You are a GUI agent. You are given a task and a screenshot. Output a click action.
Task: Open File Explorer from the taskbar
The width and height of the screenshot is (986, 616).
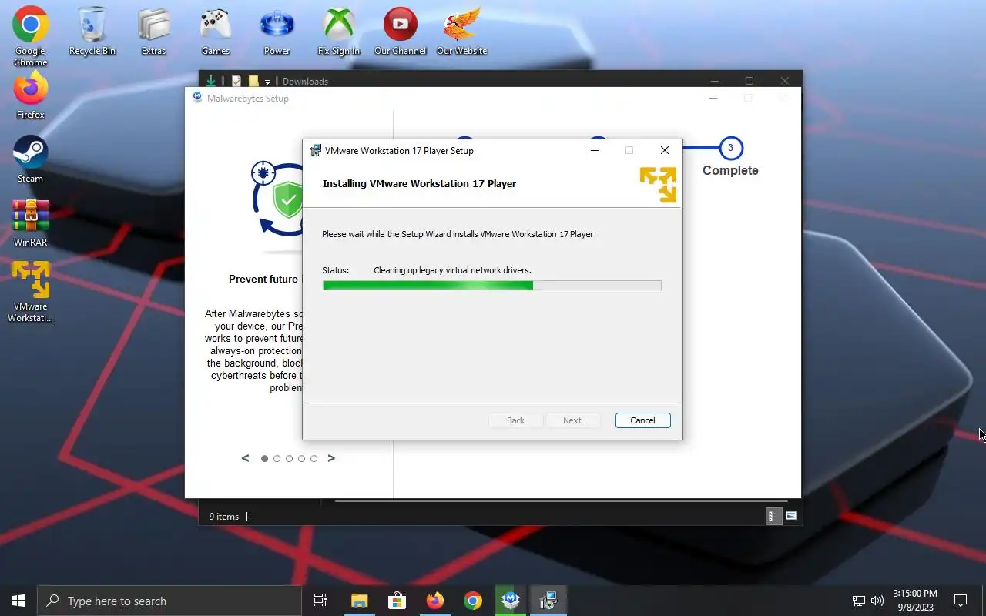360,601
